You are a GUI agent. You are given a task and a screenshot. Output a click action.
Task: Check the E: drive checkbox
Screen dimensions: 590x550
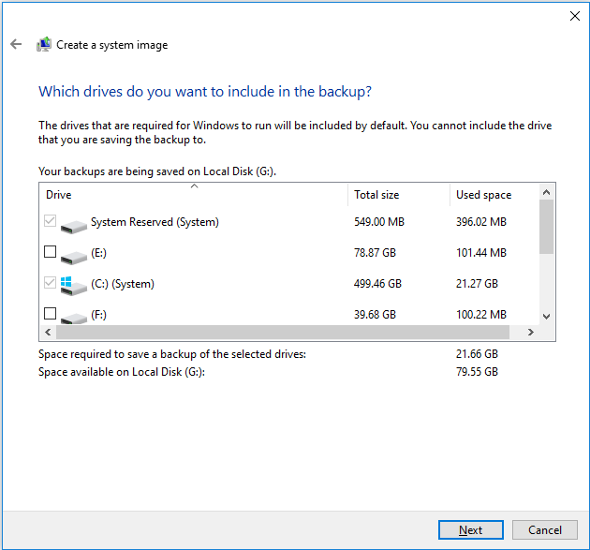[50, 251]
